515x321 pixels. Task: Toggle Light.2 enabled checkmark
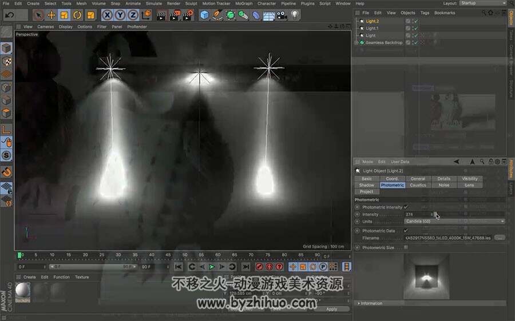pos(415,21)
